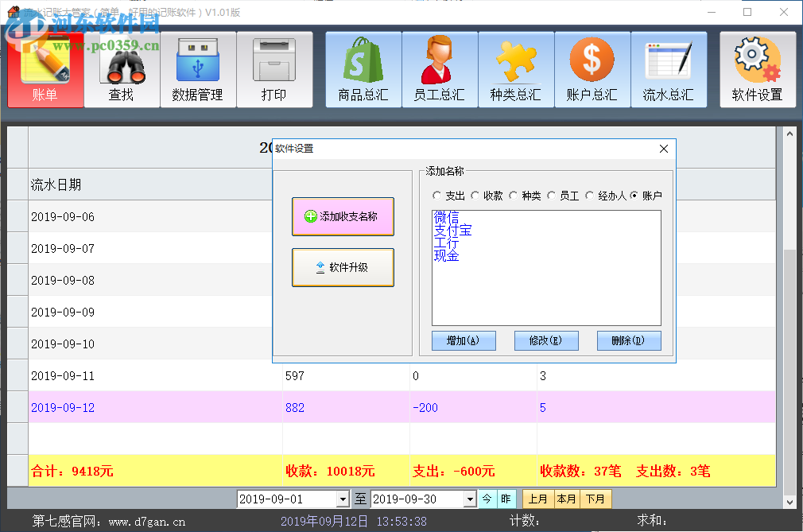The image size is (803, 532).
Task: Select the 2019-09-12 date cell
Action: point(155,408)
